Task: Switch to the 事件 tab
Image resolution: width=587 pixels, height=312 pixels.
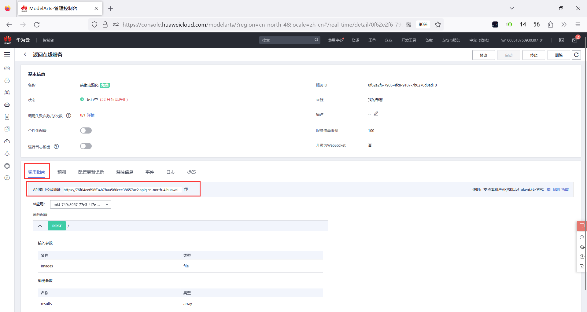Action: click(150, 172)
